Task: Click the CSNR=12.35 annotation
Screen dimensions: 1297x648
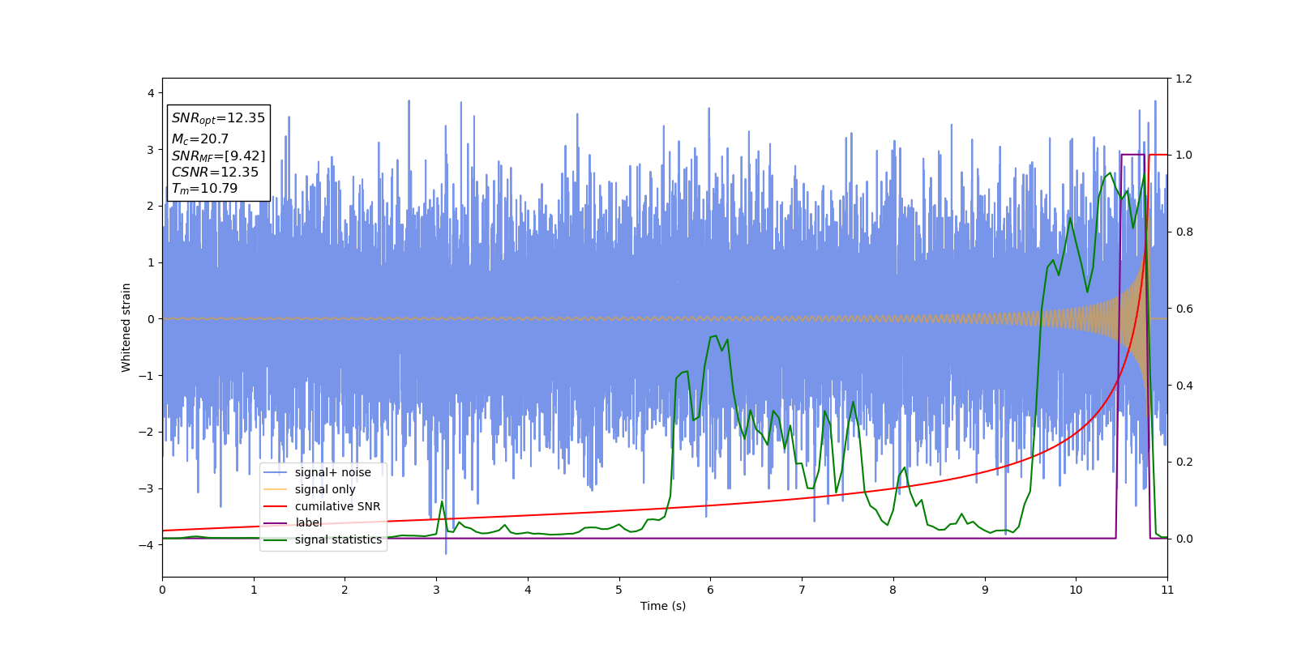Action: coord(215,172)
